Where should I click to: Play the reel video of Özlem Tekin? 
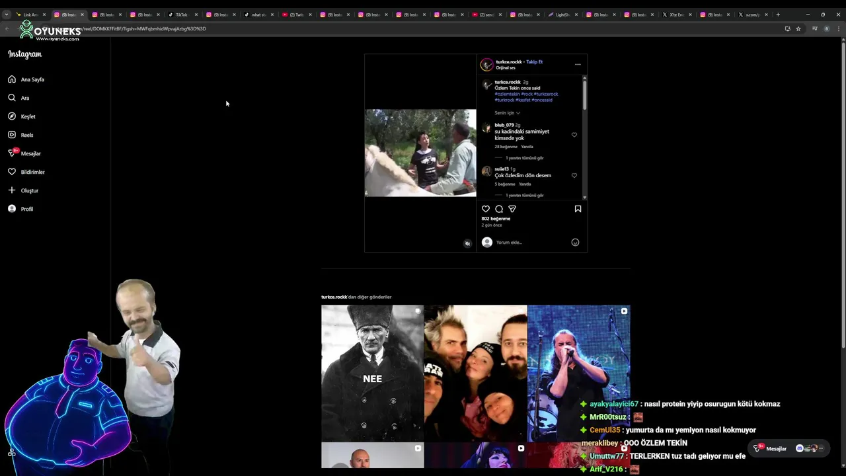(x=420, y=153)
